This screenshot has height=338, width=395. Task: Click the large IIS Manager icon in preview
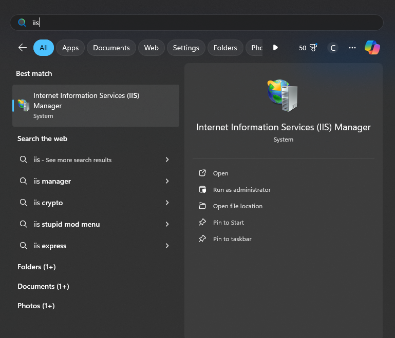pos(283,95)
